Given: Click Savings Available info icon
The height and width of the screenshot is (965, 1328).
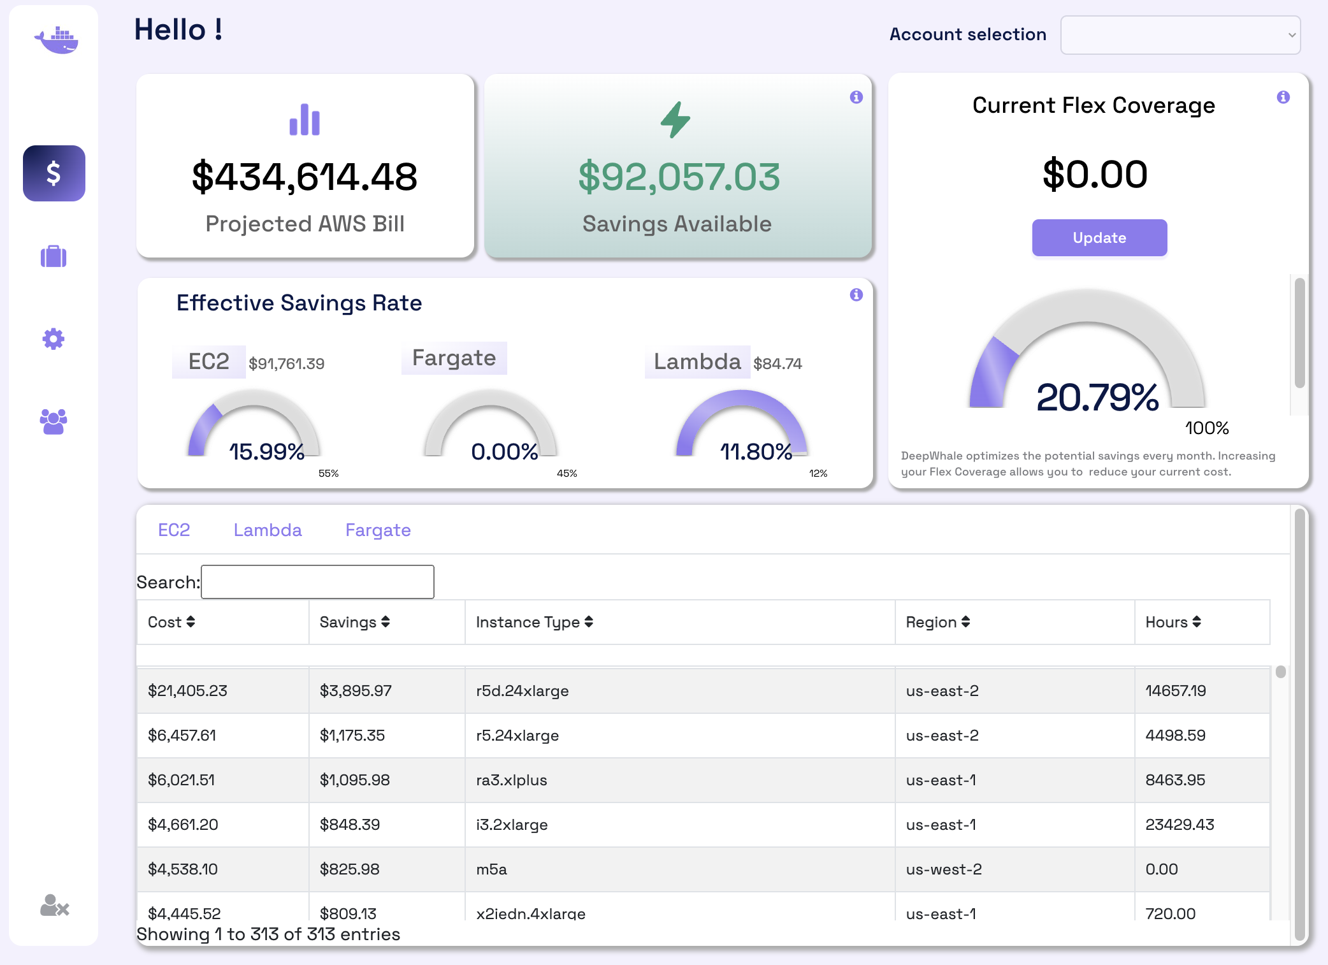Looking at the screenshot, I should (856, 97).
